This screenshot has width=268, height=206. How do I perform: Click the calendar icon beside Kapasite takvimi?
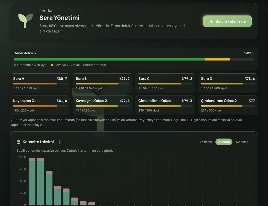point(19,142)
